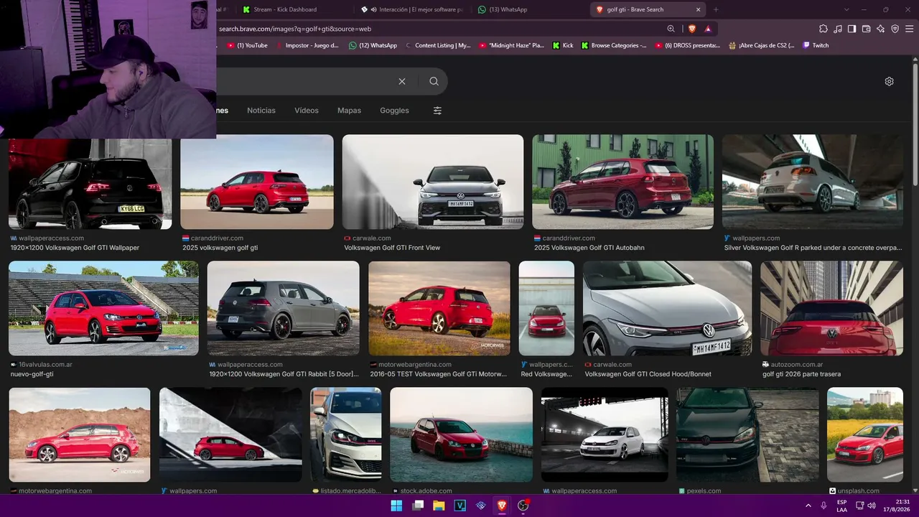Open Brave Search settings gear

point(889,81)
